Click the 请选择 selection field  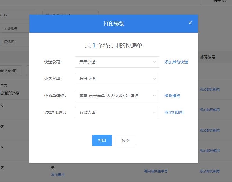tap(14, 42)
